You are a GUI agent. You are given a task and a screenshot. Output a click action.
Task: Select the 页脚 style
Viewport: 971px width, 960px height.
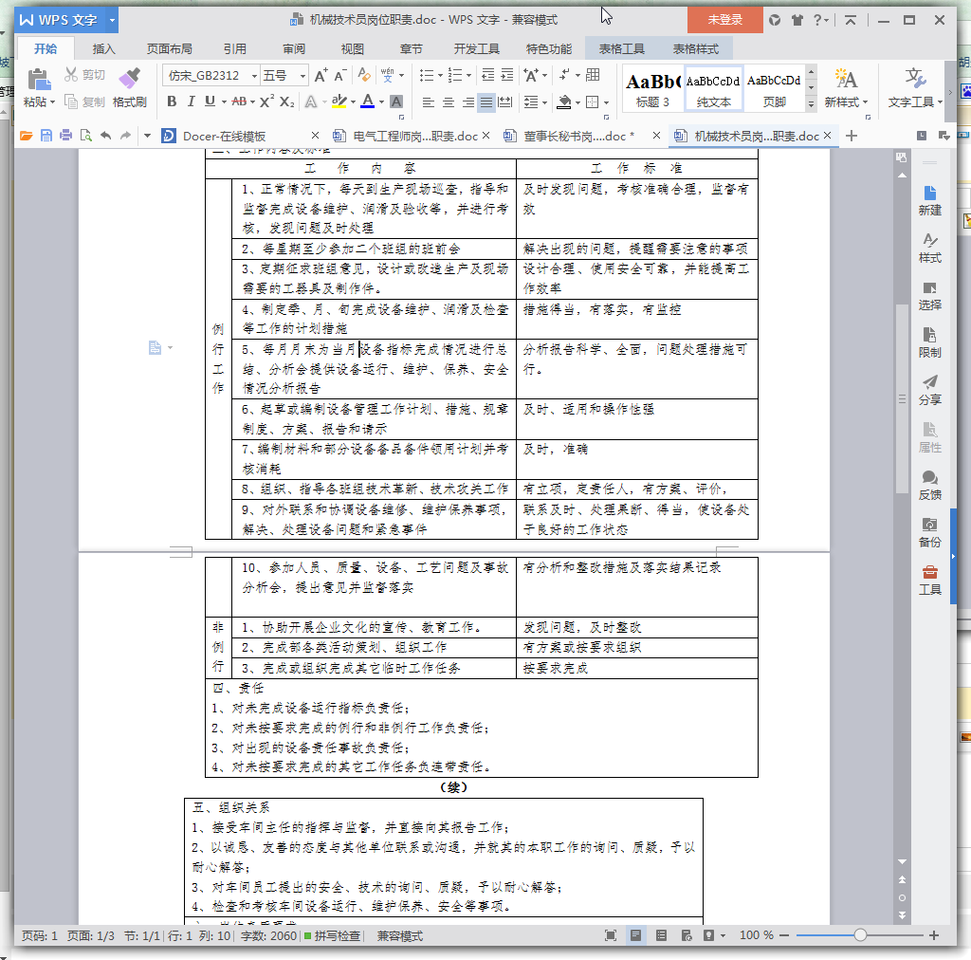774,88
